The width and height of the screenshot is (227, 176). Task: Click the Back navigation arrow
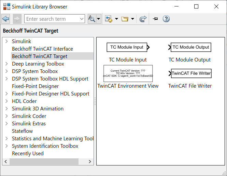(6, 19)
